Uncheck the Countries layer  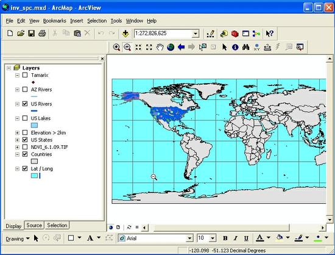point(25,154)
